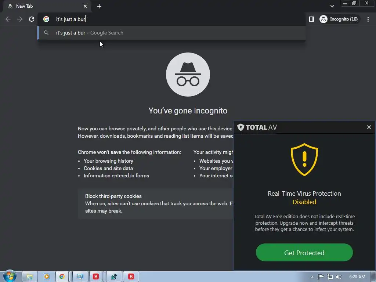
Task: Click "You've gone Incognito" heading
Action: click(188, 111)
